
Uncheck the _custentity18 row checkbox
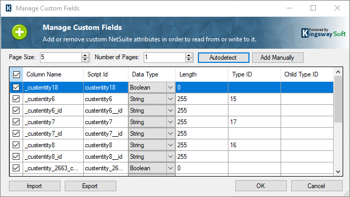pyautogui.click(x=16, y=87)
